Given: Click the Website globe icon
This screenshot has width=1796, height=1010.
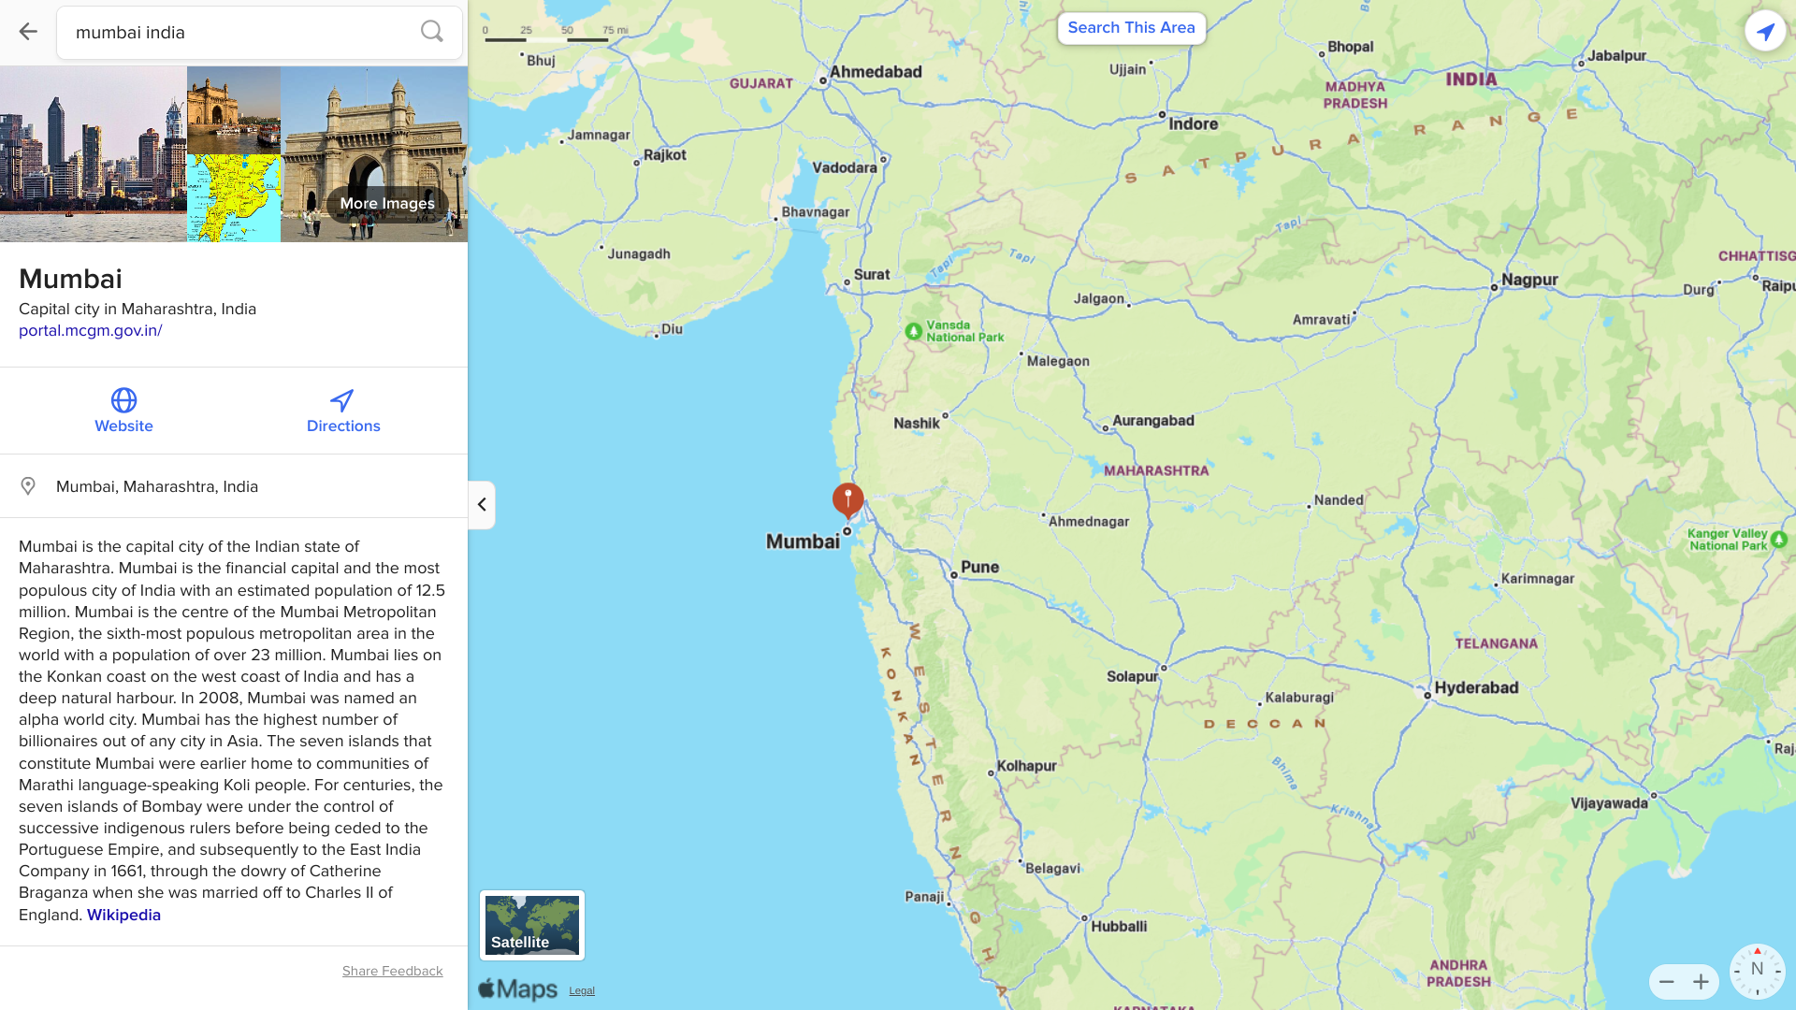Looking at the screenshot, I should pos(123,400).
